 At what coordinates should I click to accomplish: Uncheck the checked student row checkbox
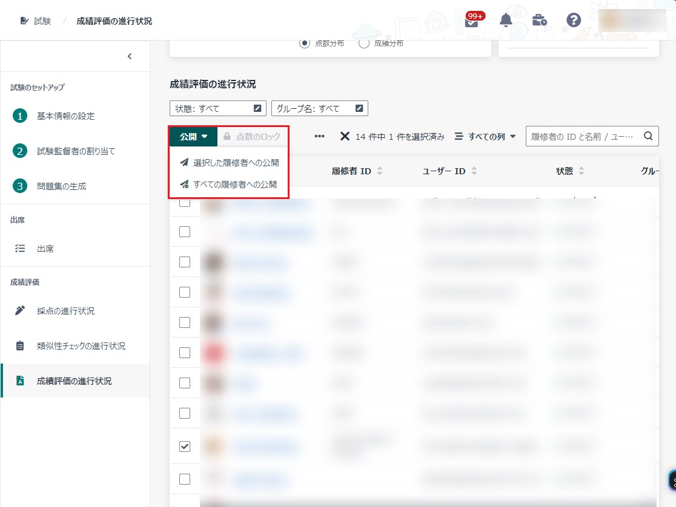click(185, 446)
